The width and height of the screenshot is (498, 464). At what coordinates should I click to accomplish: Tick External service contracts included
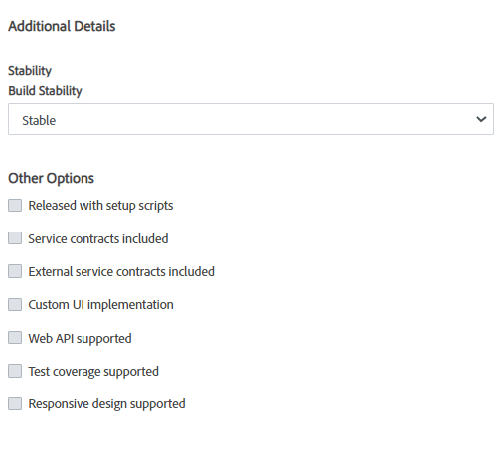15,271
